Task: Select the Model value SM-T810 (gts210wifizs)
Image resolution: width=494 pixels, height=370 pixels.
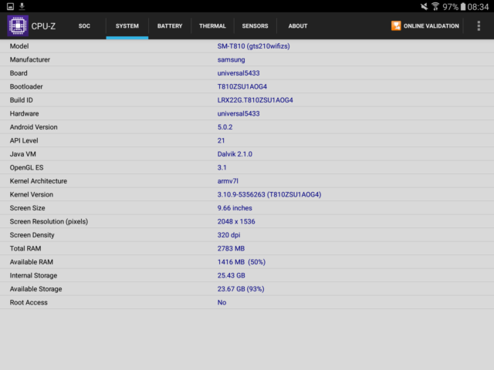Action: (x=254, y=46)
